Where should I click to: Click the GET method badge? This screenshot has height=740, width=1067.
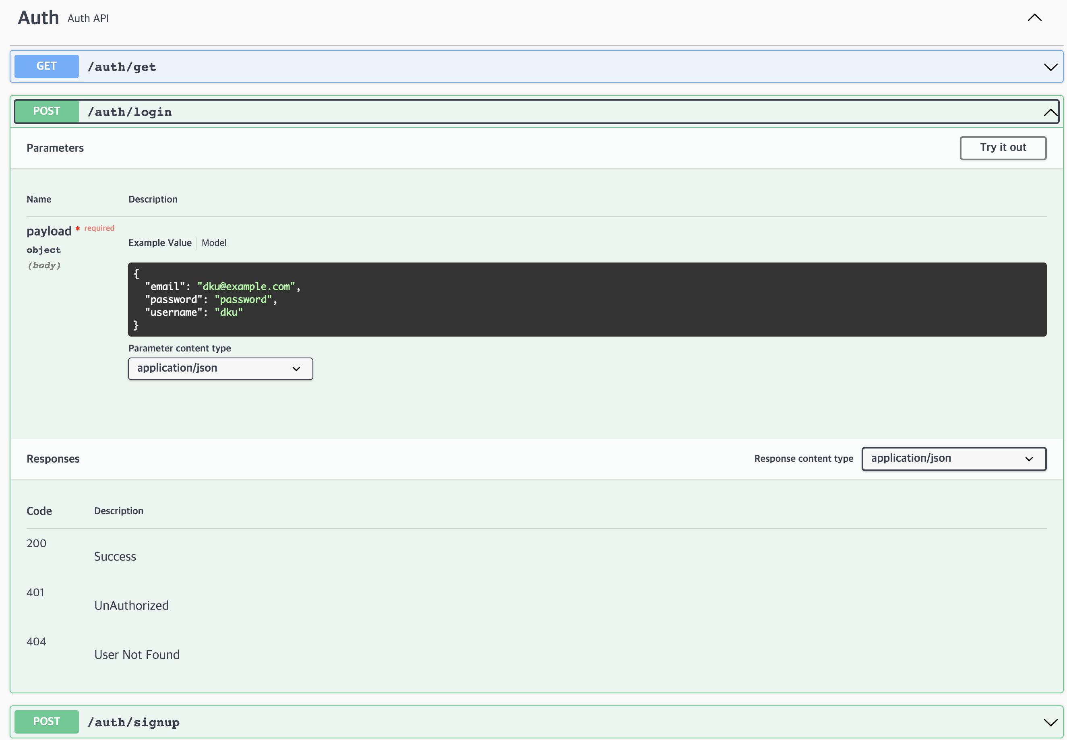coord(46,66)
